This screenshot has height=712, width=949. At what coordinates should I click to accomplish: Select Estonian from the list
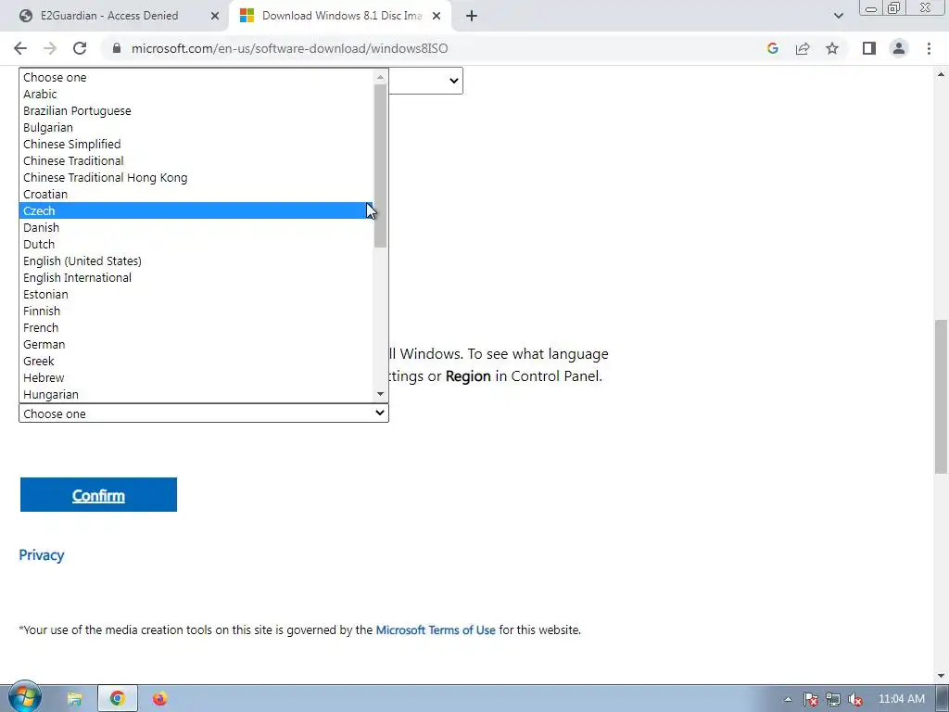point(196,294)
